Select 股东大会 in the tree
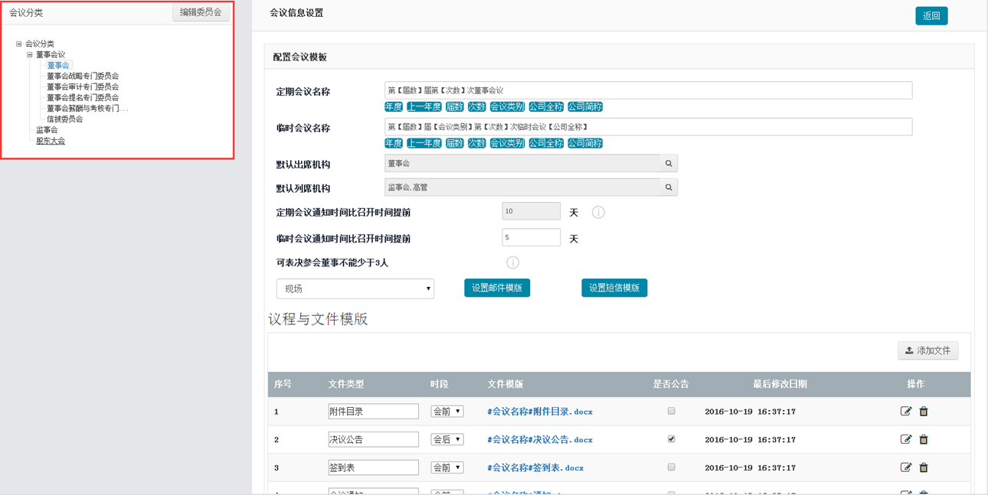The image size is (988, 495). [51, 141]
